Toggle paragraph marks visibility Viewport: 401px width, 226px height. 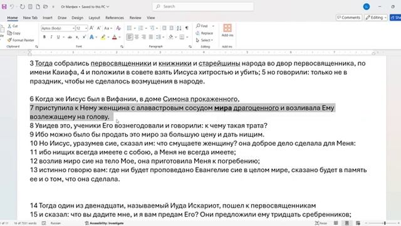pyautogui.click(x=187, y=28)
